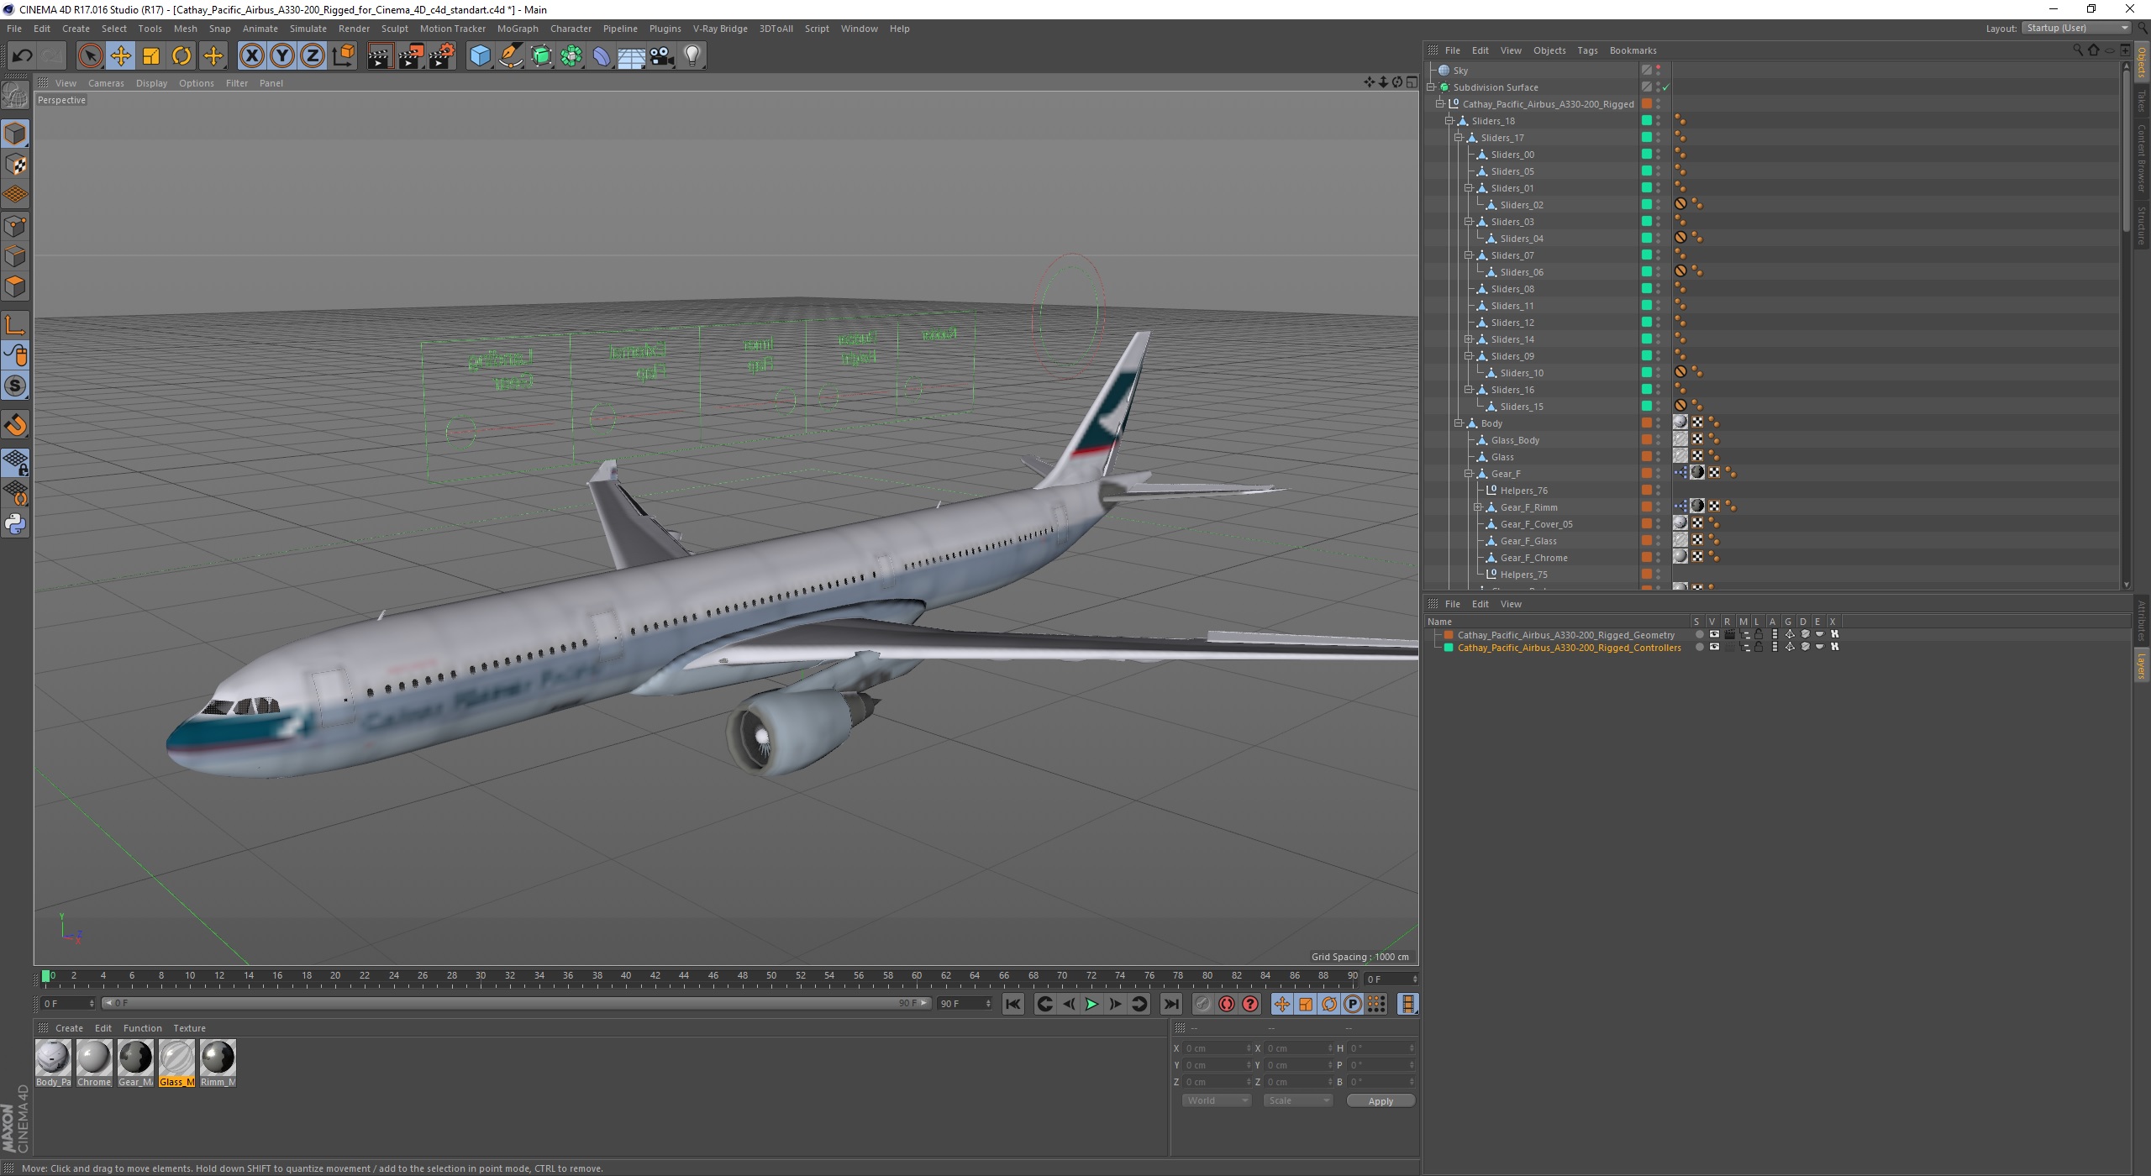This screenshot has height=1176, width=2151.
Task: Select Glass_Body object in tree
Action: pos(1515,440)
